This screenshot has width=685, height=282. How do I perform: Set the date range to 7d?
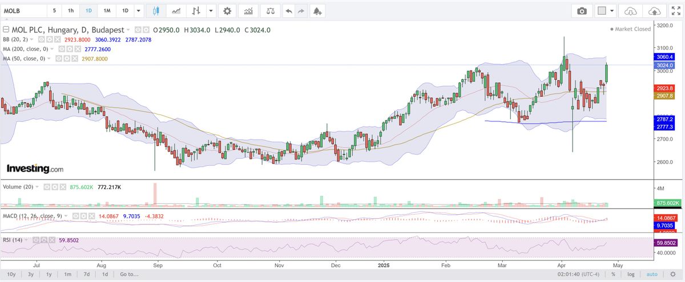pyautogui.click(x=86, y=274)
